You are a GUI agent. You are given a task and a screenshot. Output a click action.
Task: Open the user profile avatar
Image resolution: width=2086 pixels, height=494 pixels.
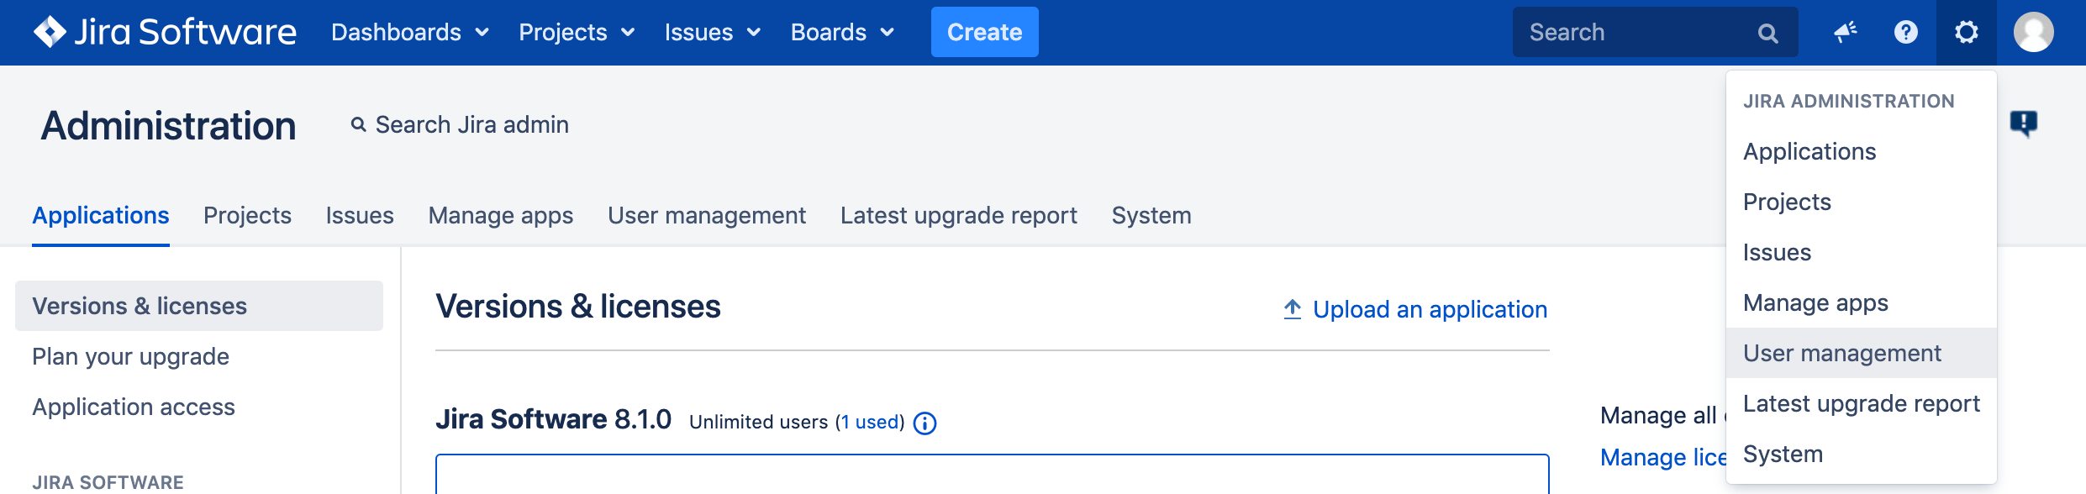point(2035,32)
